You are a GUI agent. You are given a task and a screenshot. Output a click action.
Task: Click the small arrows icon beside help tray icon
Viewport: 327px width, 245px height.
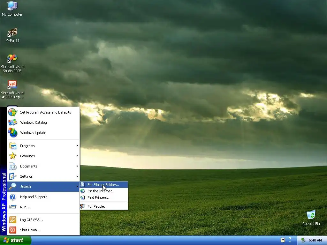pos(290,240)
